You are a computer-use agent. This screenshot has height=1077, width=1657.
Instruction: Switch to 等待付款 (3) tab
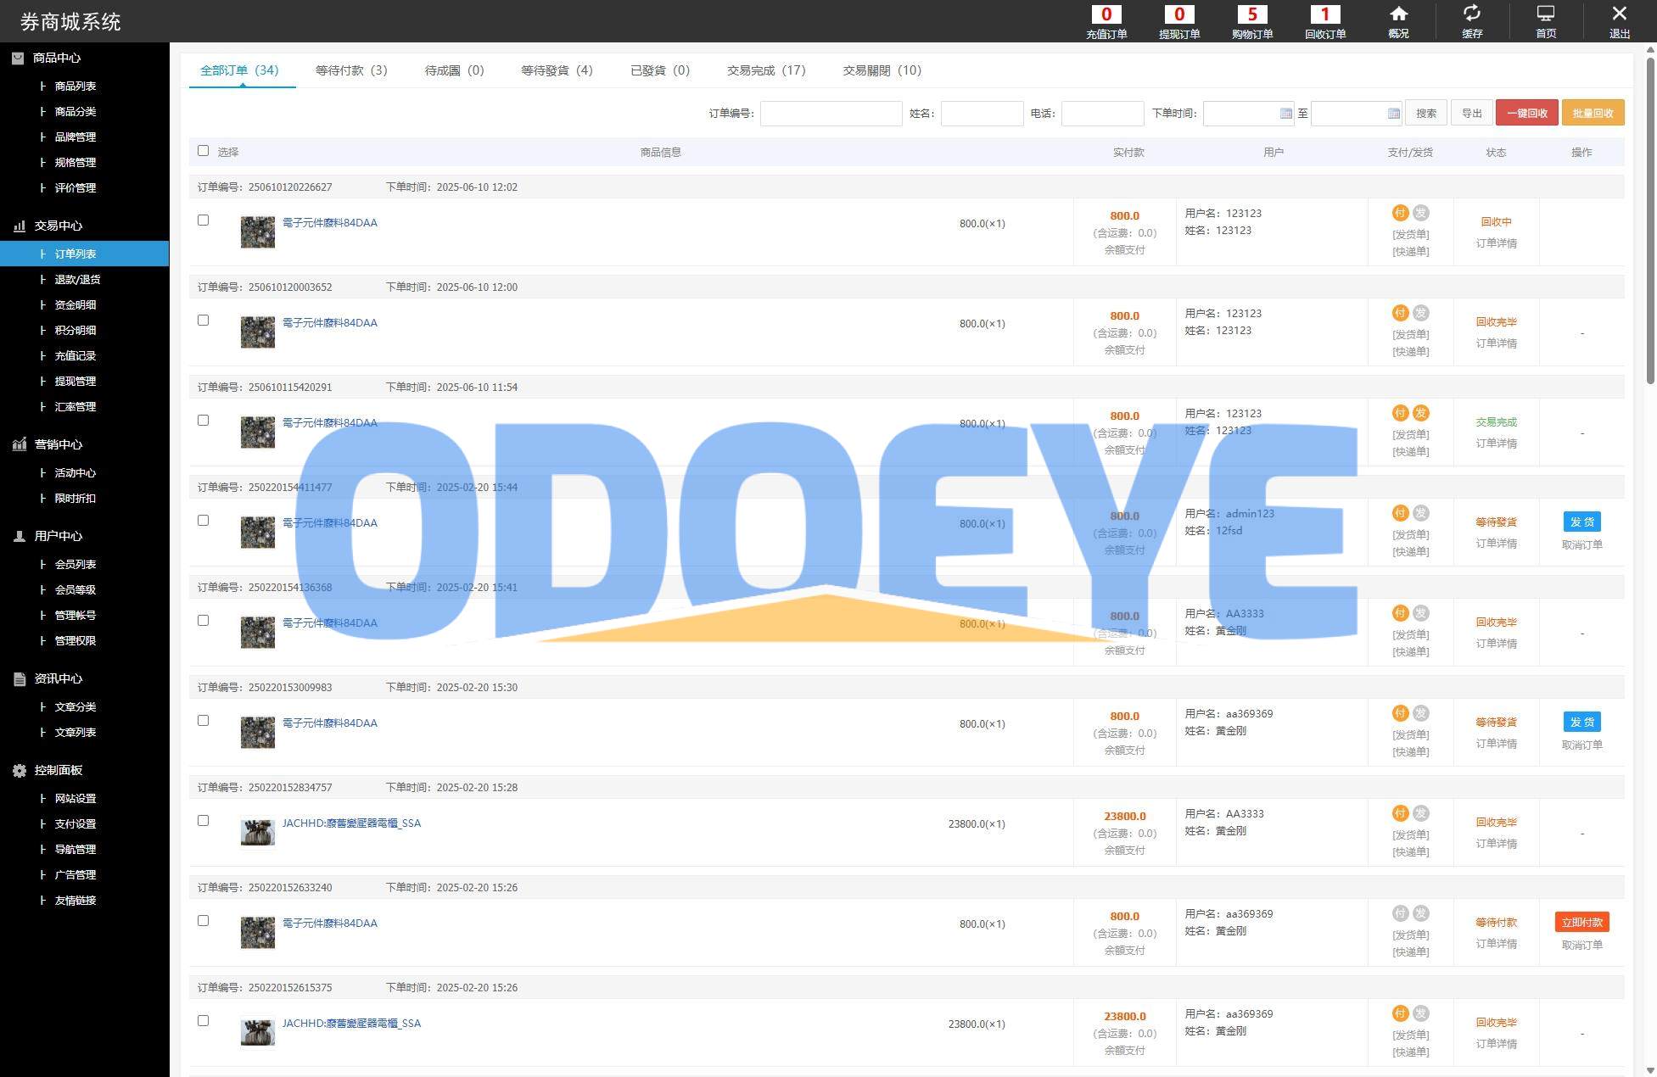(x=351, y=70)
